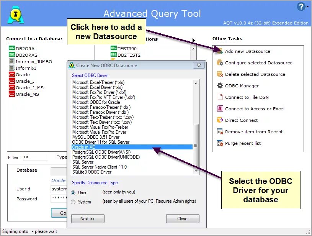
Task: Click the Informix_JUMBO datasource icon
Action: [x=12, y=61]
